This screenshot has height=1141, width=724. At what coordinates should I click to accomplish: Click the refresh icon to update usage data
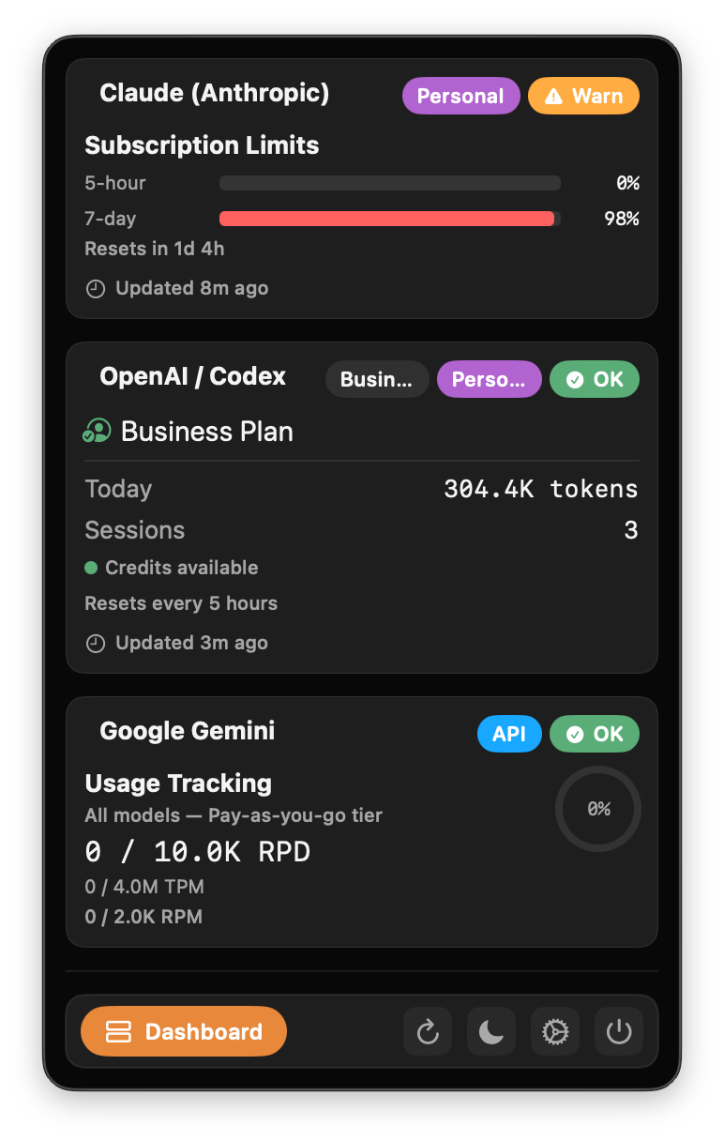(427, 1031)
